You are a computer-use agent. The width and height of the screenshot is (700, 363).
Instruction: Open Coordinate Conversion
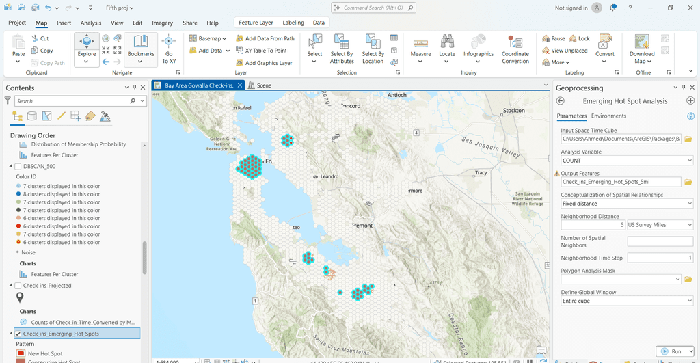click(x=515, y=49)
